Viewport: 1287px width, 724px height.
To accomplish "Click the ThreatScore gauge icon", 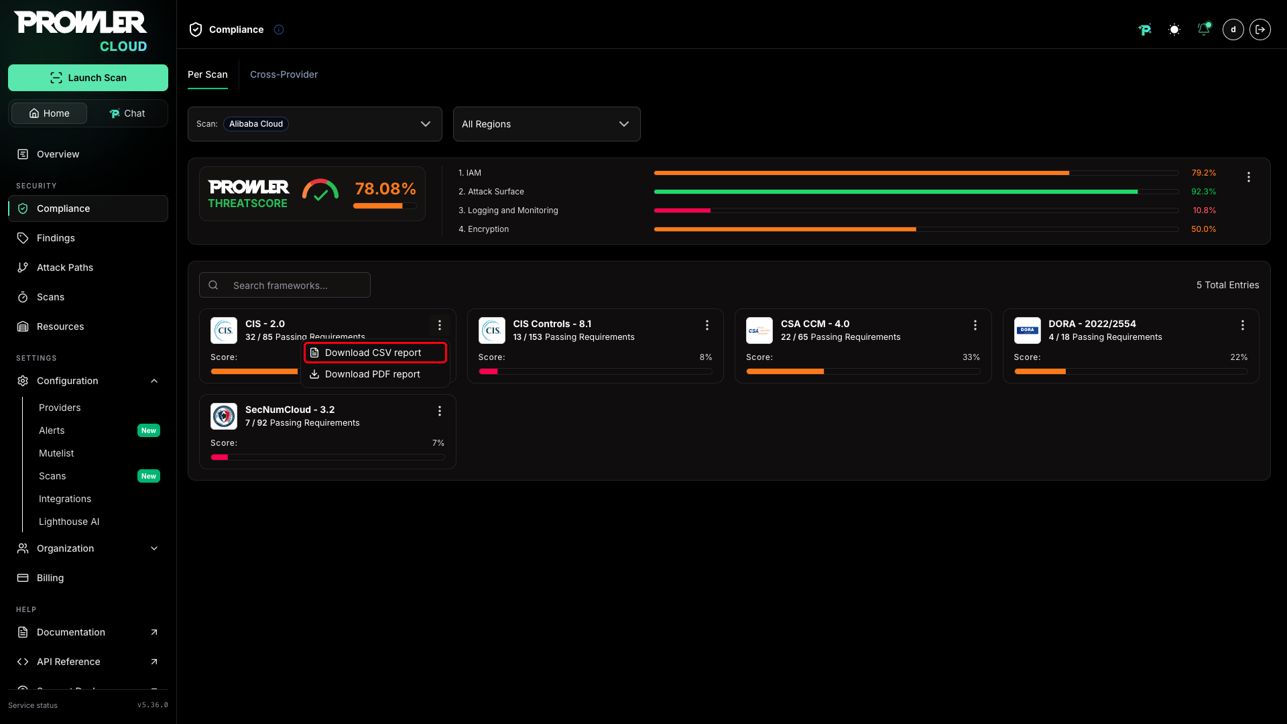I will point(320,190).
